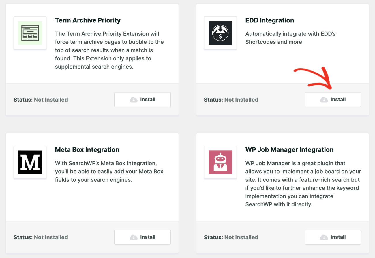The width and height of the screenshot is (375, 258).
Task: Install the EDD Integration extension
Action: click(333, 99)
